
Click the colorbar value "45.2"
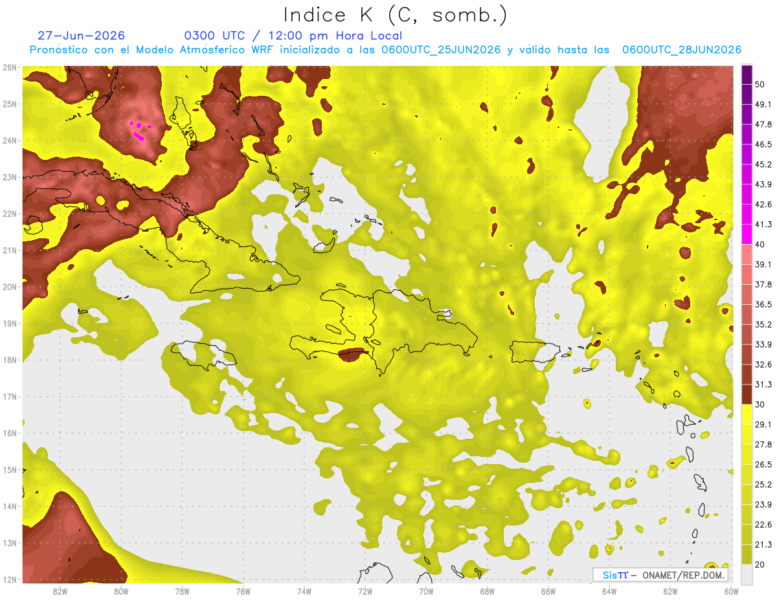click(763, 164)
